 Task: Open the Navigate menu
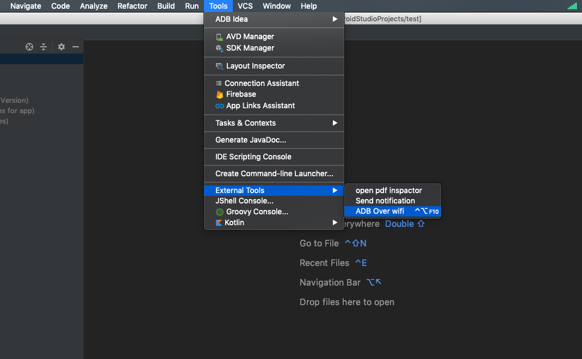pyautogui.click(x=26, y=6)
